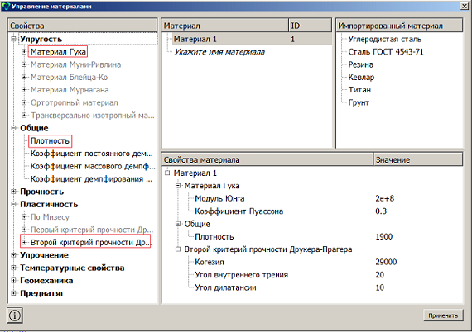Viewport: 472px width, 332px height.
Task: Click Когезия value 29000
Action: (x=386, y=262)
